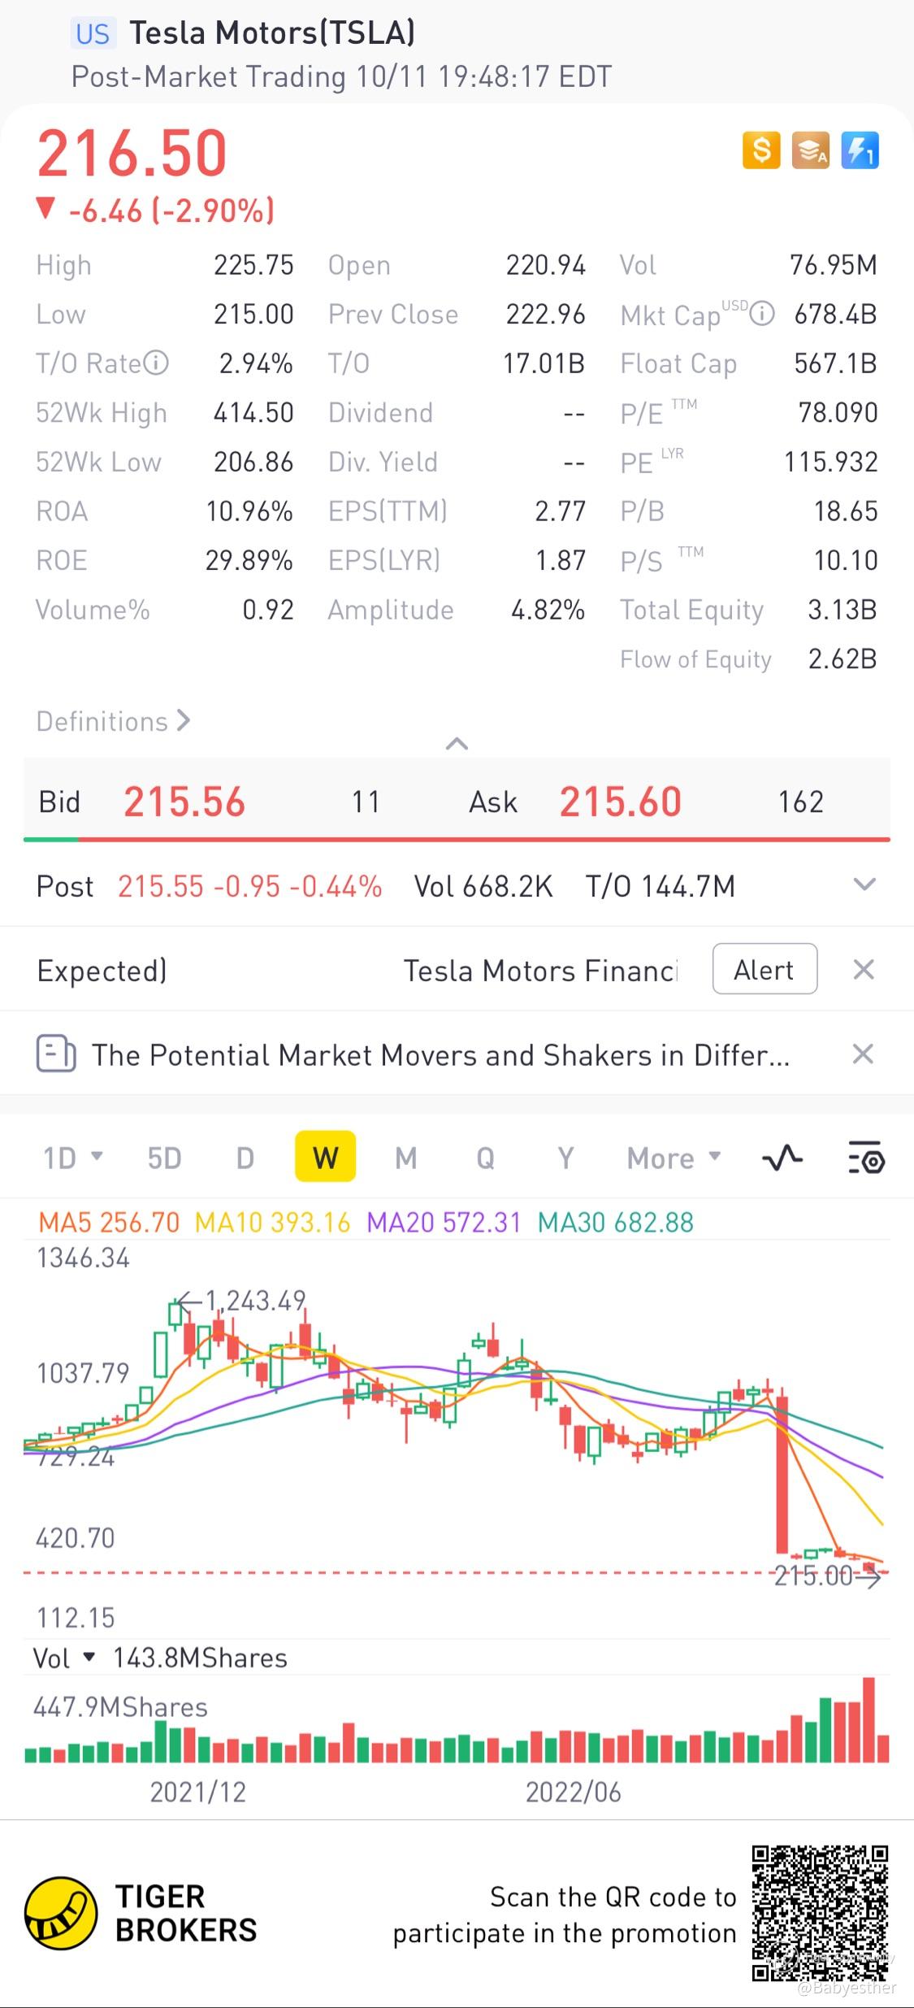Open the More timeframes dropdown

[x=674, y=1158]
